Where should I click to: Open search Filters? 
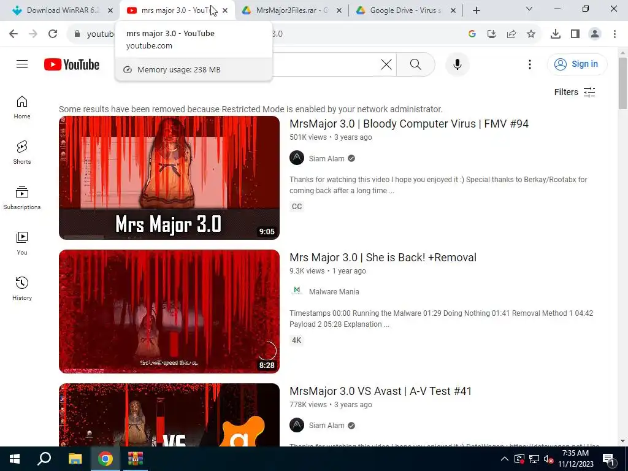(x=575, y=92)
